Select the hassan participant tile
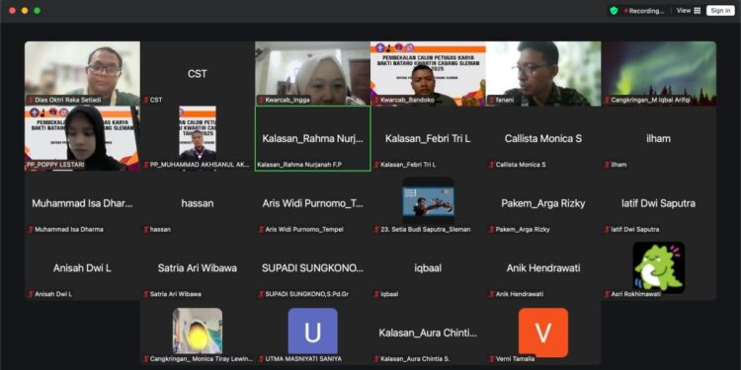 coord(198,203)
